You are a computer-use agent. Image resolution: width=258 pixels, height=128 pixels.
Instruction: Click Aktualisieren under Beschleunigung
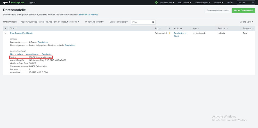[x=32, y=54]
